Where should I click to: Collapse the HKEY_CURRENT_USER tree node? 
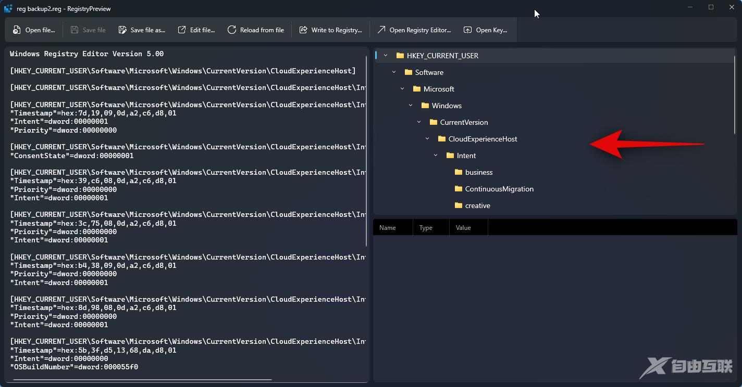click(x=386, y=56)
